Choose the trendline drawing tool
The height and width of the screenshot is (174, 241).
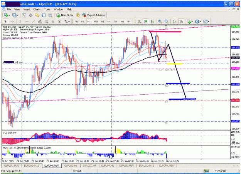(x=33, y=22)
